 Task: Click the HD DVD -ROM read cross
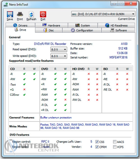pos(89,84)
